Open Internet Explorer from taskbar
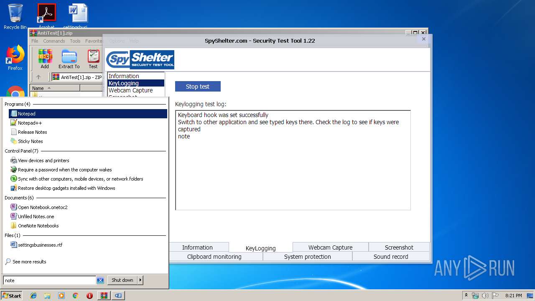The width and height of the screenshot is (535, 301). 33,296
